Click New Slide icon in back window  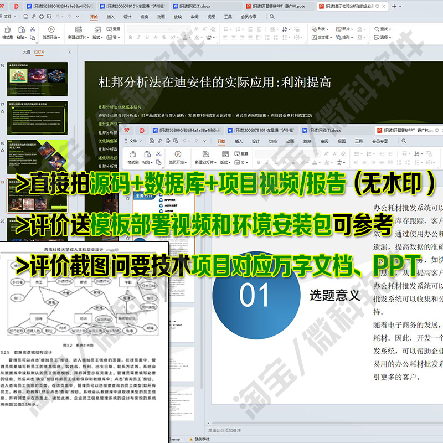tap(79, 29)
